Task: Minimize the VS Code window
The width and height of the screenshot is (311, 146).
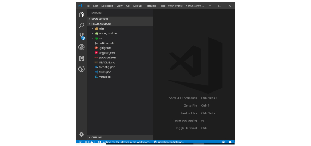Action: (x=210, y=6)
